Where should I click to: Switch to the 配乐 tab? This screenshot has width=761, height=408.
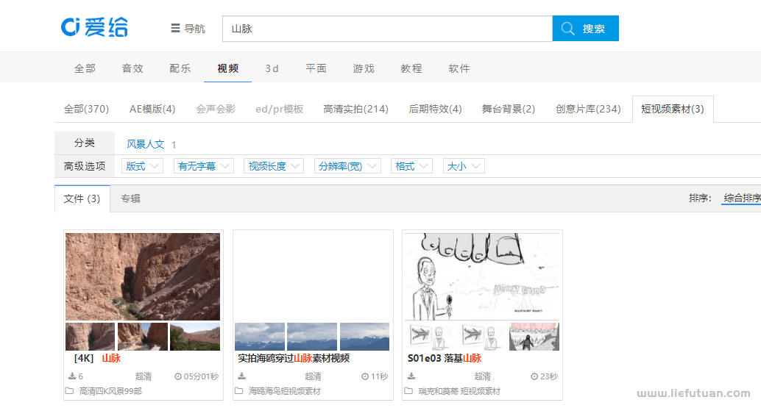[180, 68]
